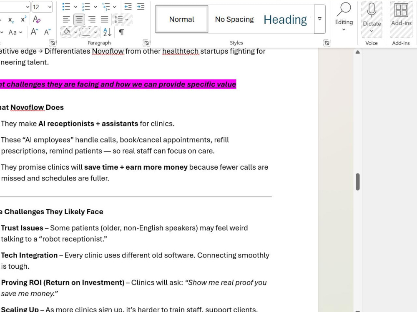This screenshot has height=312, width=417.
Task: Click 'Scaling Up' bold text
Action: point(20,309)
